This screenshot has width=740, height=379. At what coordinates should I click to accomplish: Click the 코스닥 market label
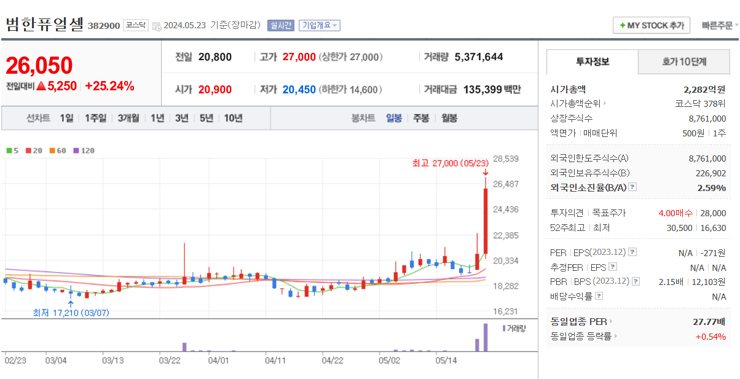tap(135, 25)
